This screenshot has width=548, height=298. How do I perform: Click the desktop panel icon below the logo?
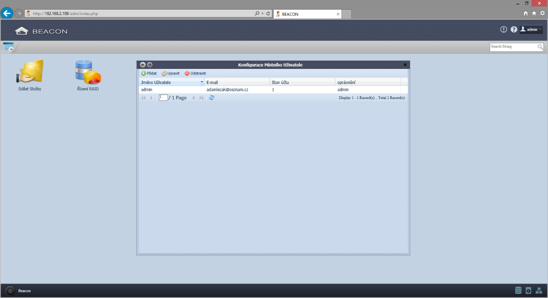(8, 47)
